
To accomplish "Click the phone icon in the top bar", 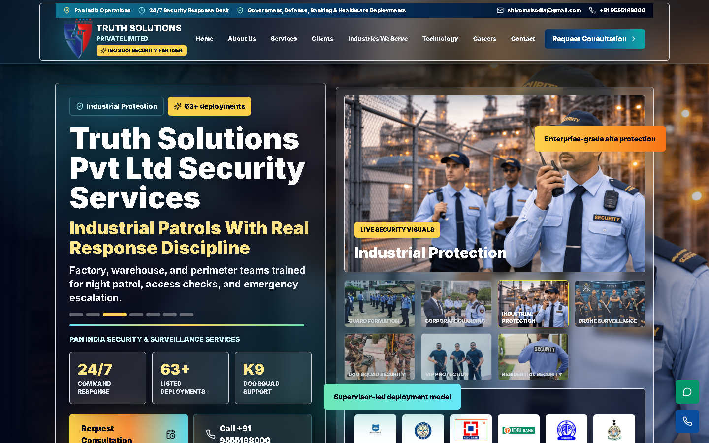I will click(592, 10).
